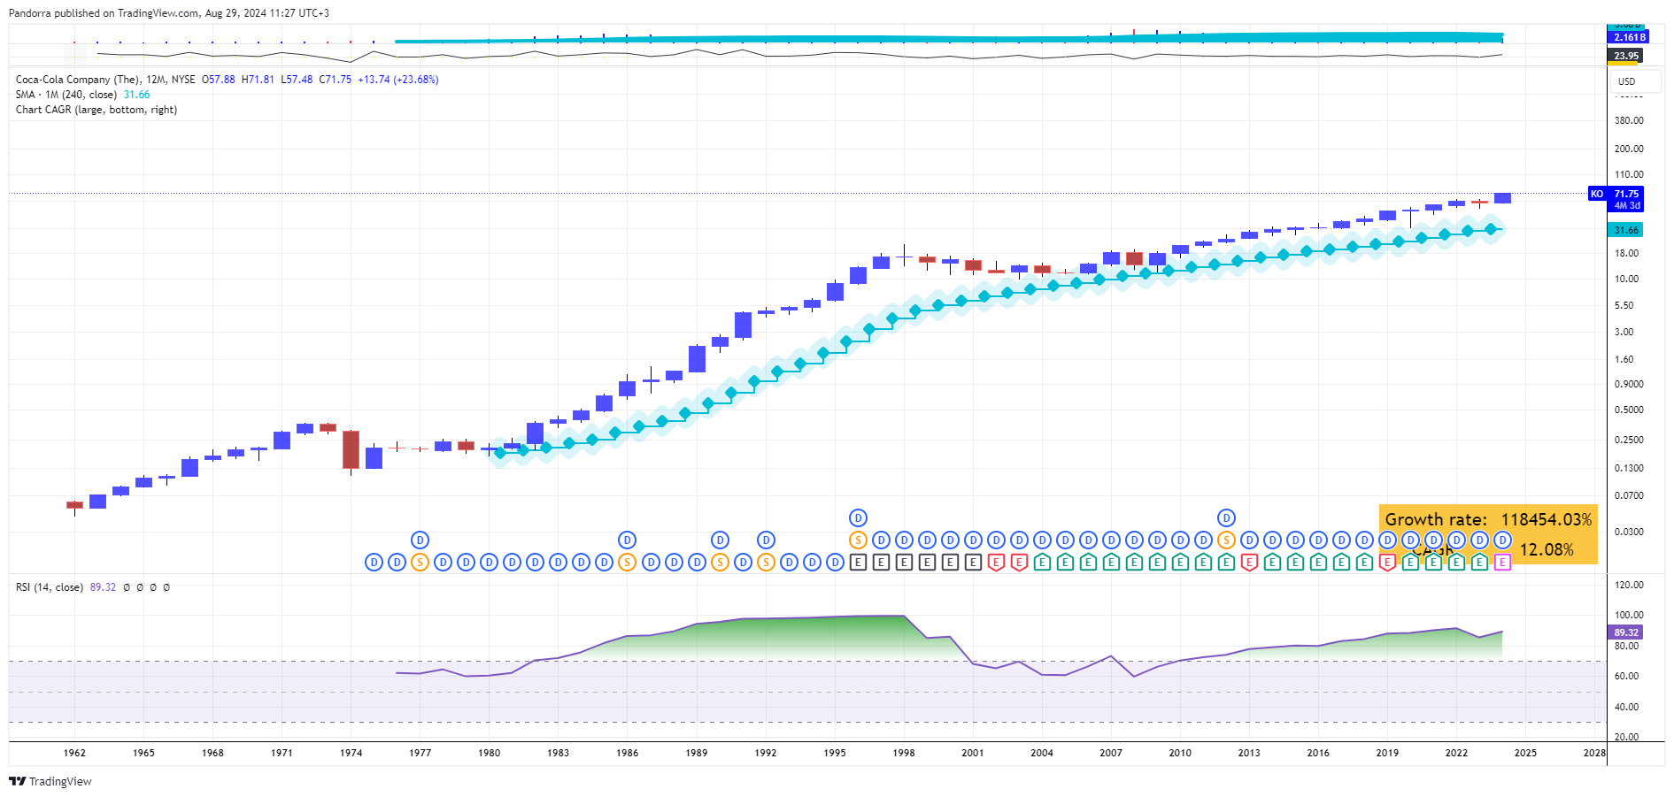The image size is (1674, 797).
Task: Click the orange split marker at 1996
Action: 858,540
